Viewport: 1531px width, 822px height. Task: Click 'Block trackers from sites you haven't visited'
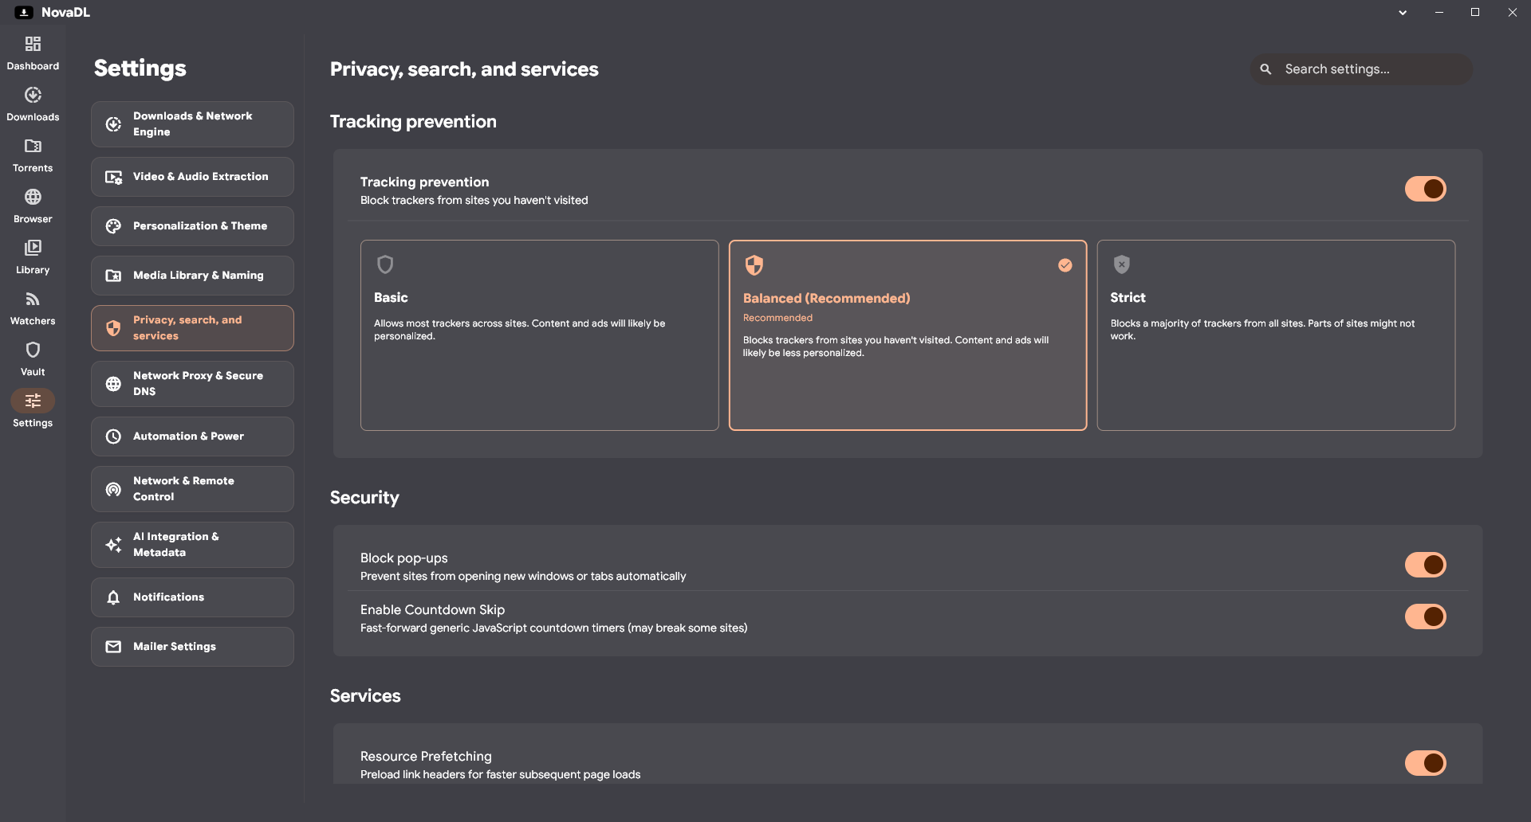tap(474, 201)
